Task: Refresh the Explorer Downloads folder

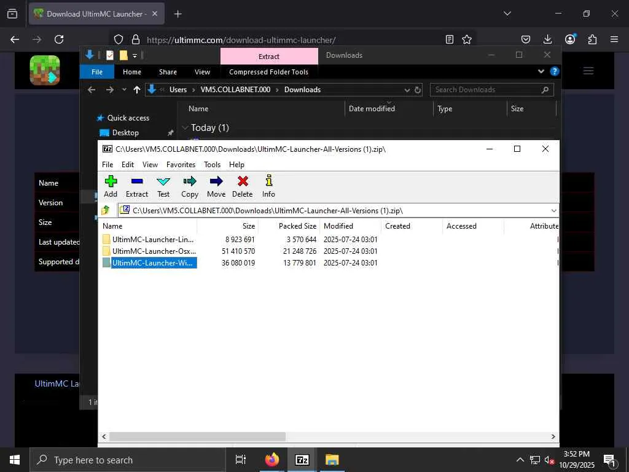Action: [418, 90]
